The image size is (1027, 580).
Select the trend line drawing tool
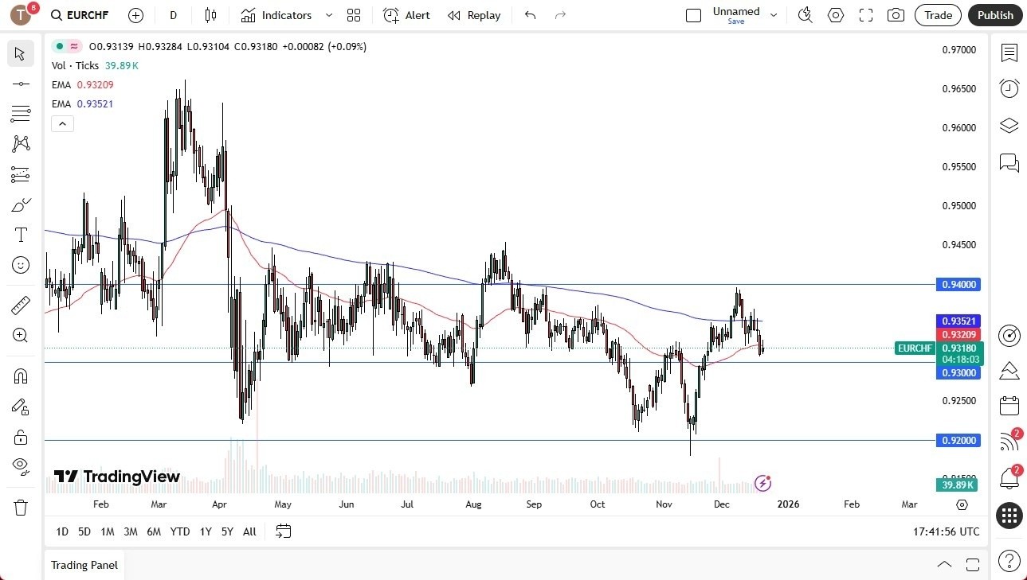coord(21,84)
